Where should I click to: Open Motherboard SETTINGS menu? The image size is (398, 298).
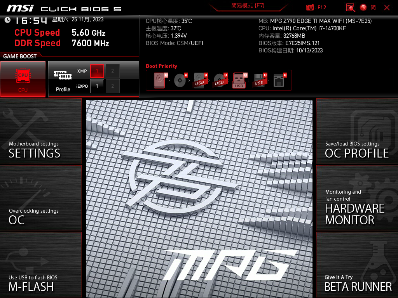click(40, 131)
